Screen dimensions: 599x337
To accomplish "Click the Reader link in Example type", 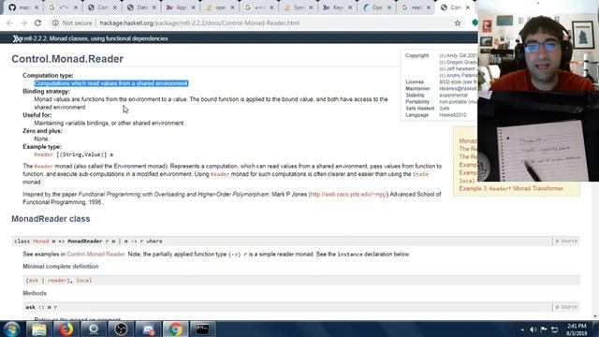I will point(44,154).
